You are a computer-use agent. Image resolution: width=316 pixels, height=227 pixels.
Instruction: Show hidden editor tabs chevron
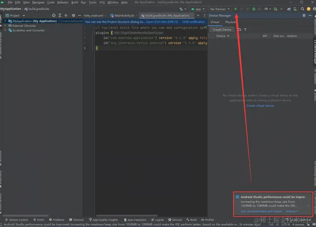point(198,15)
